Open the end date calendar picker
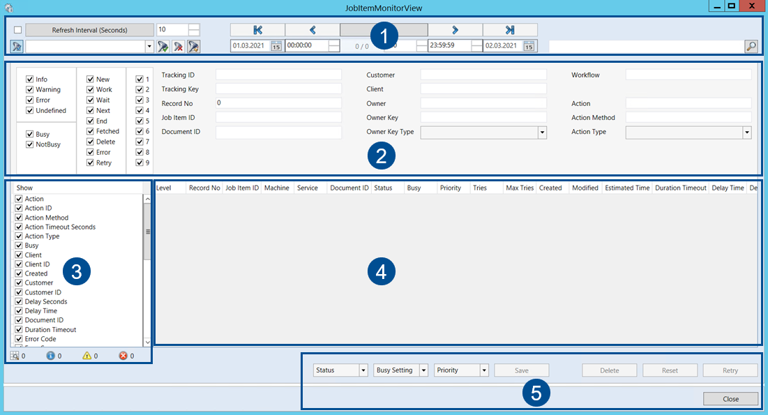 pyautogui.click(x=529, y=46)
